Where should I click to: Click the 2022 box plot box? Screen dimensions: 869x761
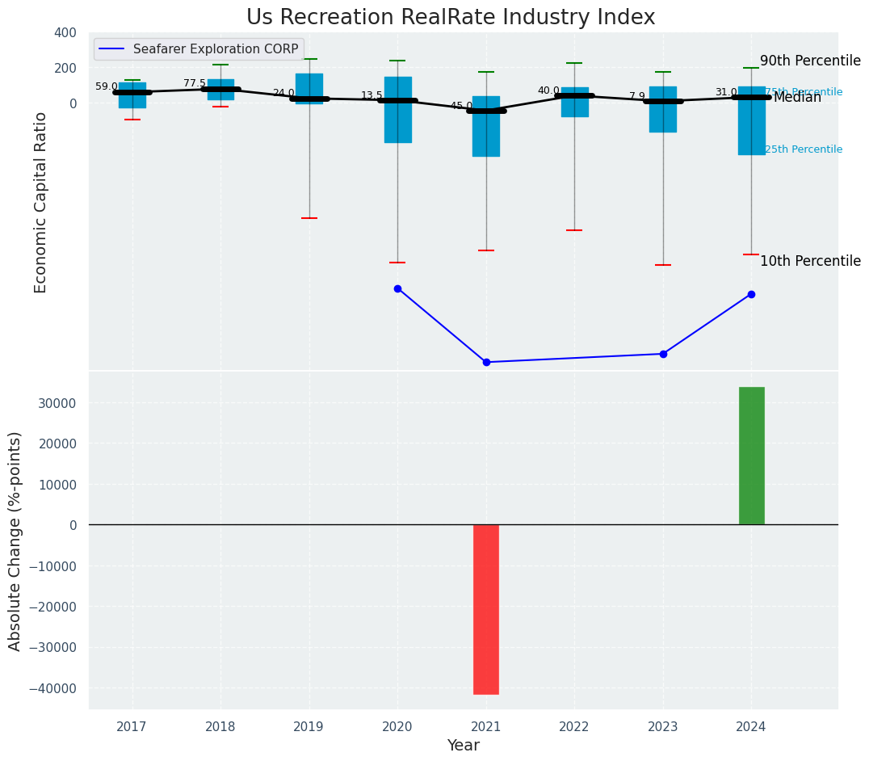(x=574, y=103)
